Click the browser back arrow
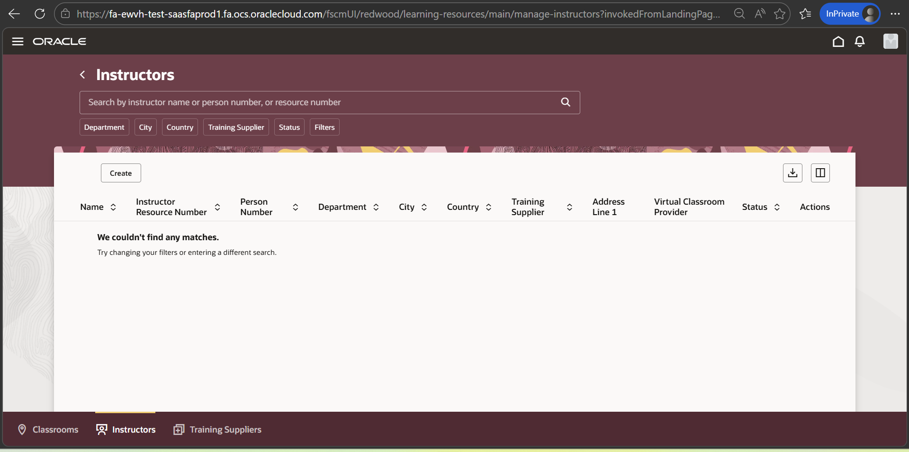 pos(14,14)
